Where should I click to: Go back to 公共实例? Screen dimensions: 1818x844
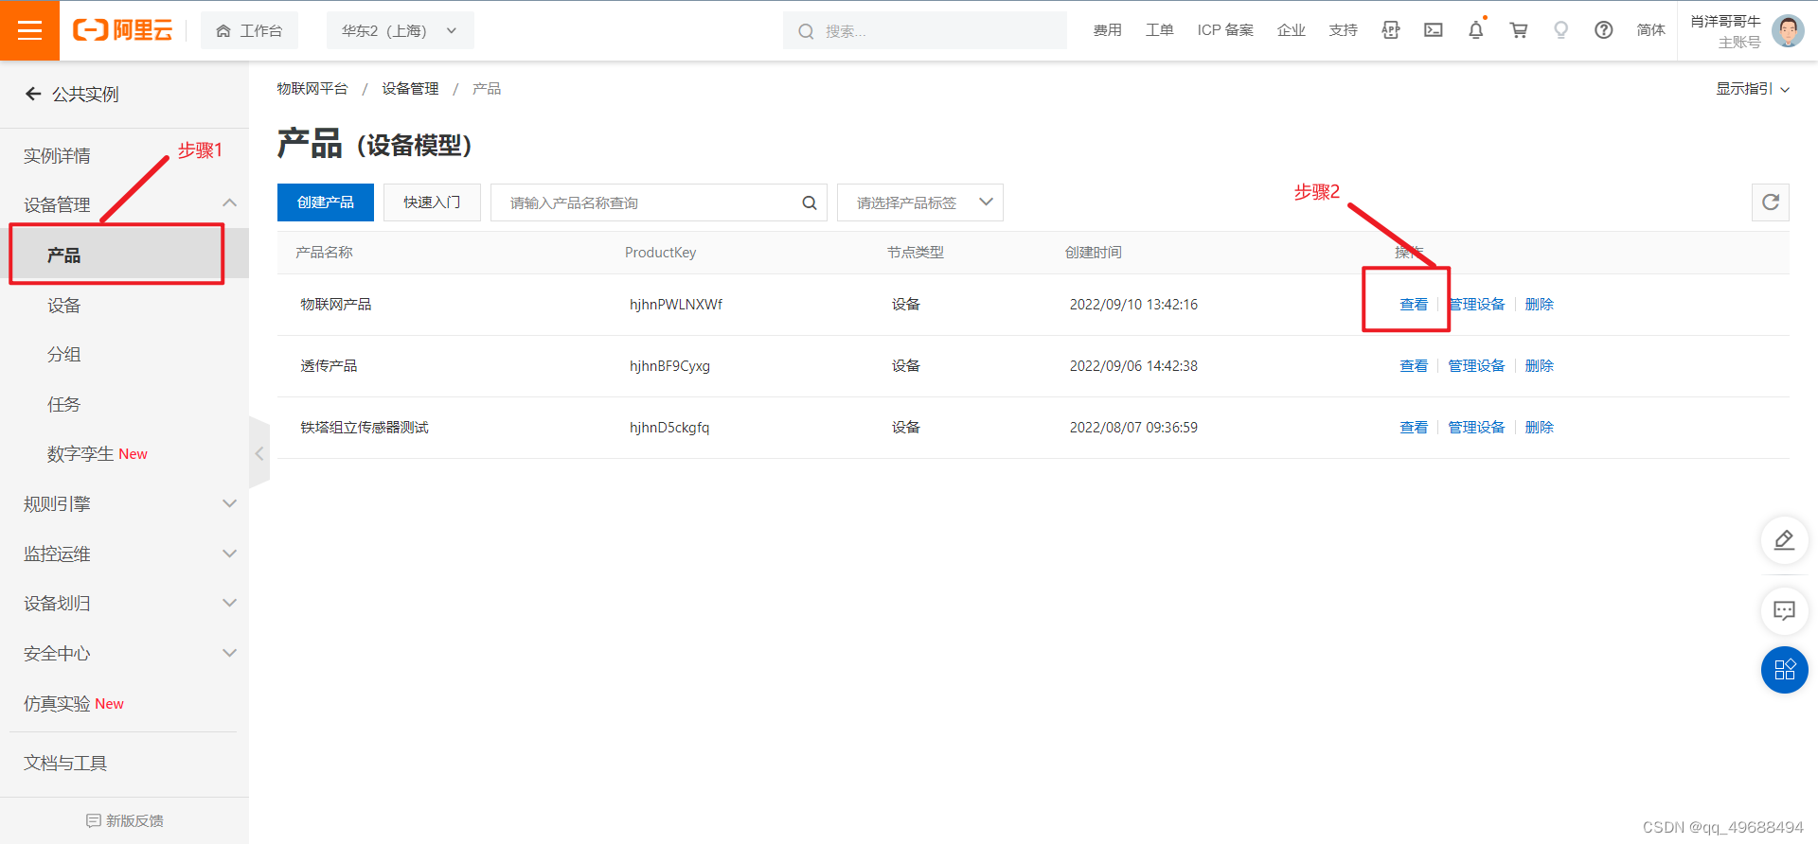(x=72, y=94)
